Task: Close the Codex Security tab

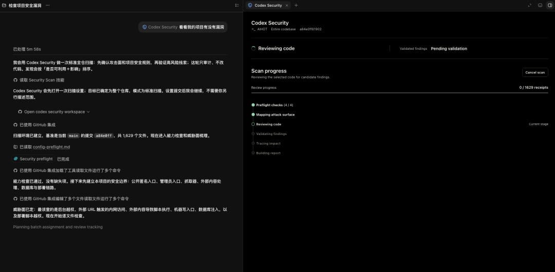Action: point(287,5)
